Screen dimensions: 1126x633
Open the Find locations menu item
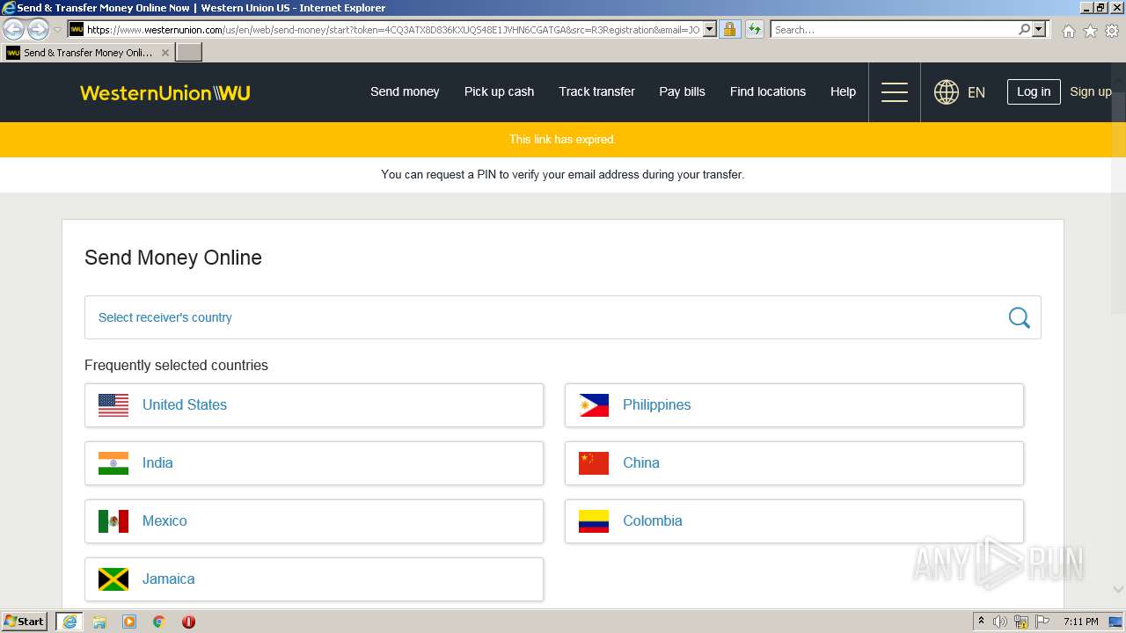[768, 91]
